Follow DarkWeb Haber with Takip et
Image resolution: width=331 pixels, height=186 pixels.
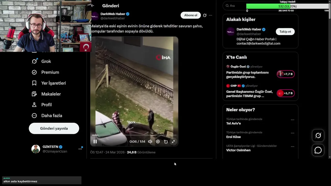[x=285, y=32]
